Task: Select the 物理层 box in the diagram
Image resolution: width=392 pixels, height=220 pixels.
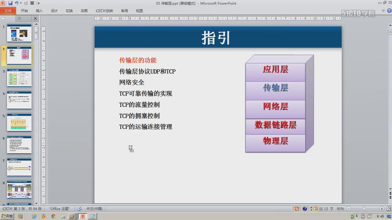Action: click(x=275, y=143)
